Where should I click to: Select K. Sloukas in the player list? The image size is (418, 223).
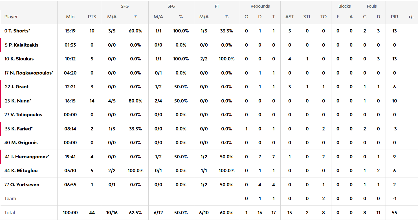point(22,59)
